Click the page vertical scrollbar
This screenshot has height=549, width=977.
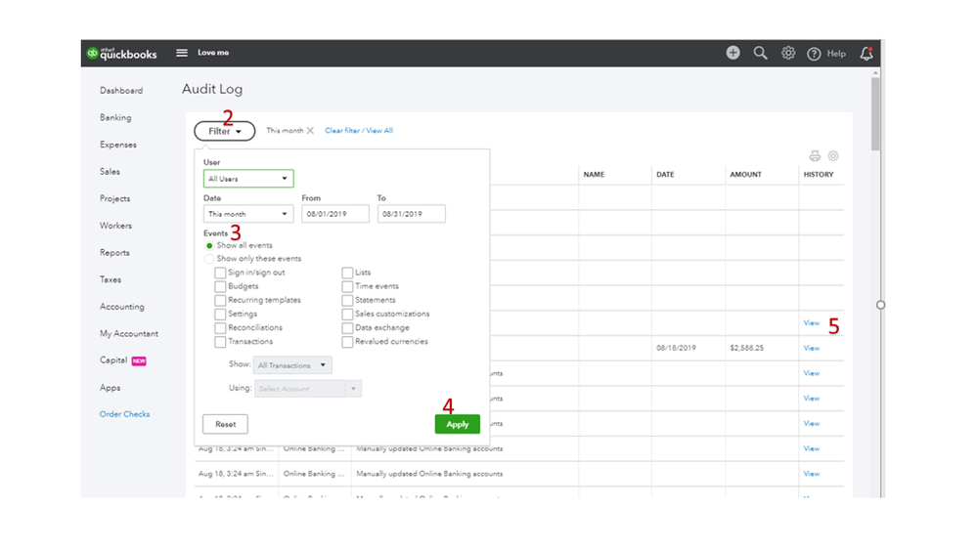[875, 113]
